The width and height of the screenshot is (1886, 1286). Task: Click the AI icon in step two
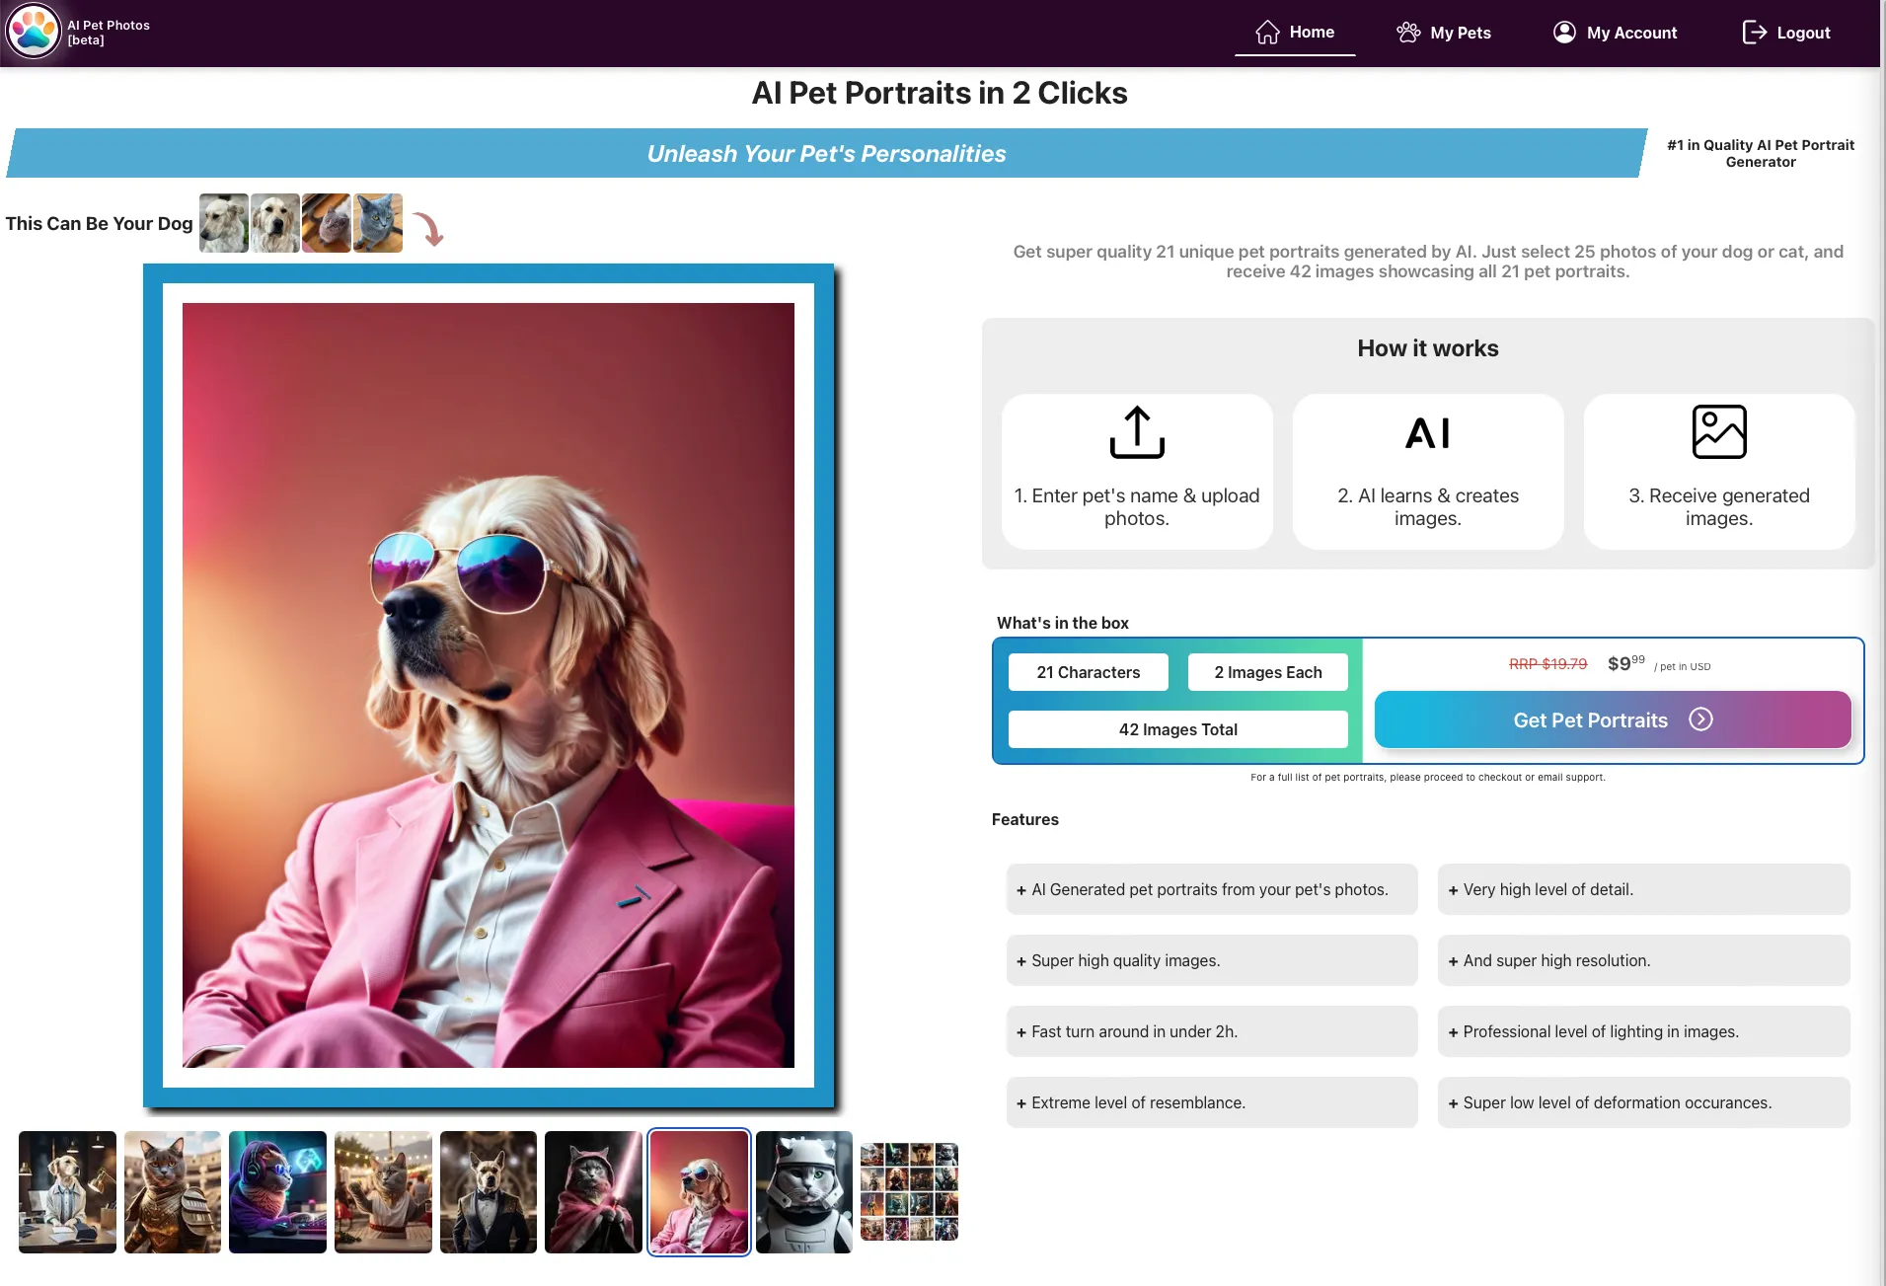coord(1427,431)
